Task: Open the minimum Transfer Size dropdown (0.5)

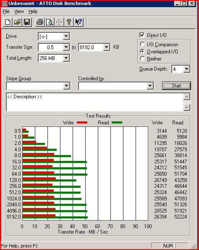Action: [x=66, y=47]
